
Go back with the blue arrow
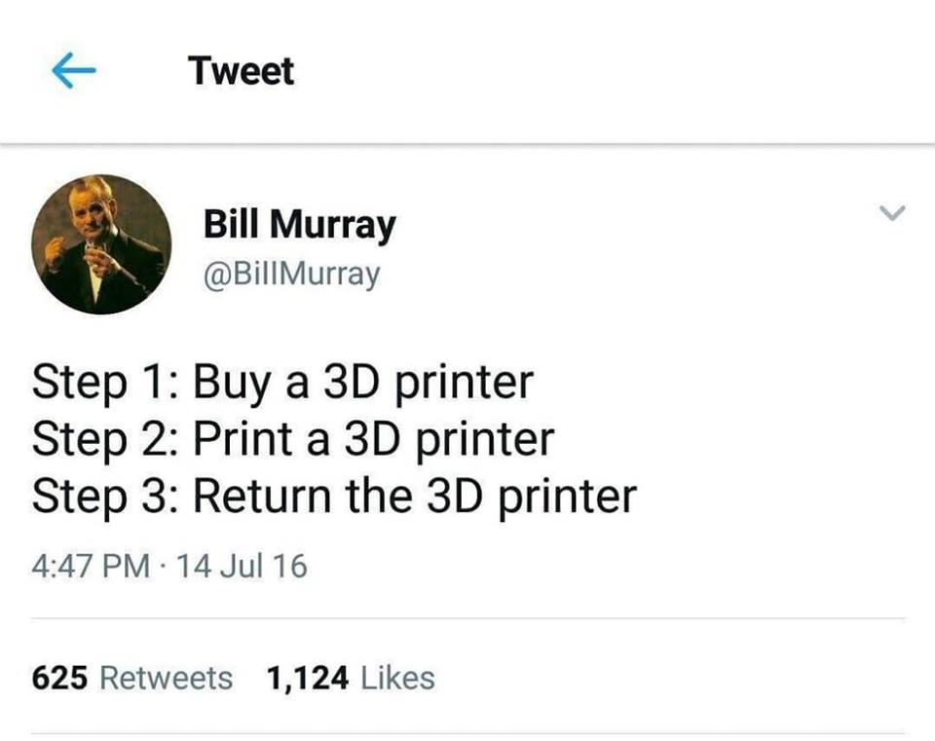[74, 70]
